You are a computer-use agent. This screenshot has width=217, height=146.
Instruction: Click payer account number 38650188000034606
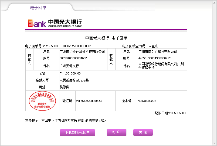(x=73, y=58)
